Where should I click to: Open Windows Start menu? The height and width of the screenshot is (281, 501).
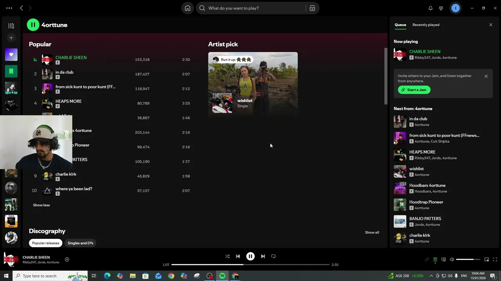[6, 276]
